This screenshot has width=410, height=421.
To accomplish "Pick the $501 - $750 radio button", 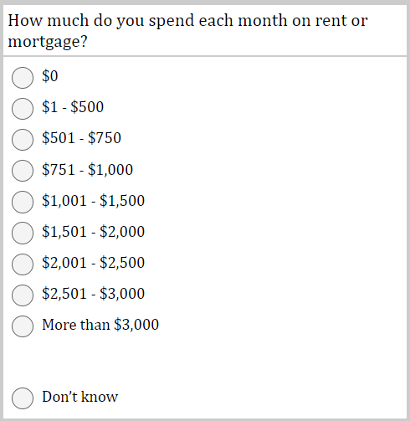I will pyautogui.click(x=23, y=140).
